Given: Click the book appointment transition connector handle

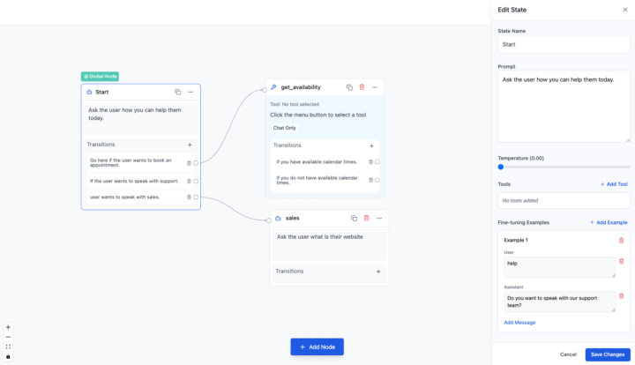Looking at the screenshot, I should tap(196, 162).
